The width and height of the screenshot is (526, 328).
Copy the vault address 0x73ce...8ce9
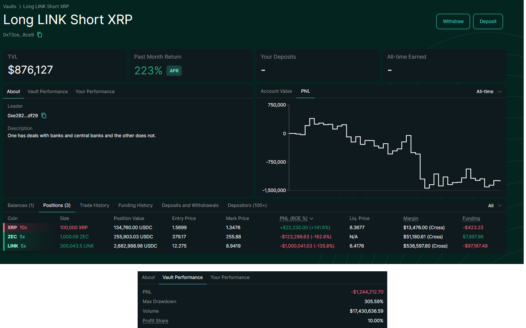pyautogui.click(x=39, y=35)
